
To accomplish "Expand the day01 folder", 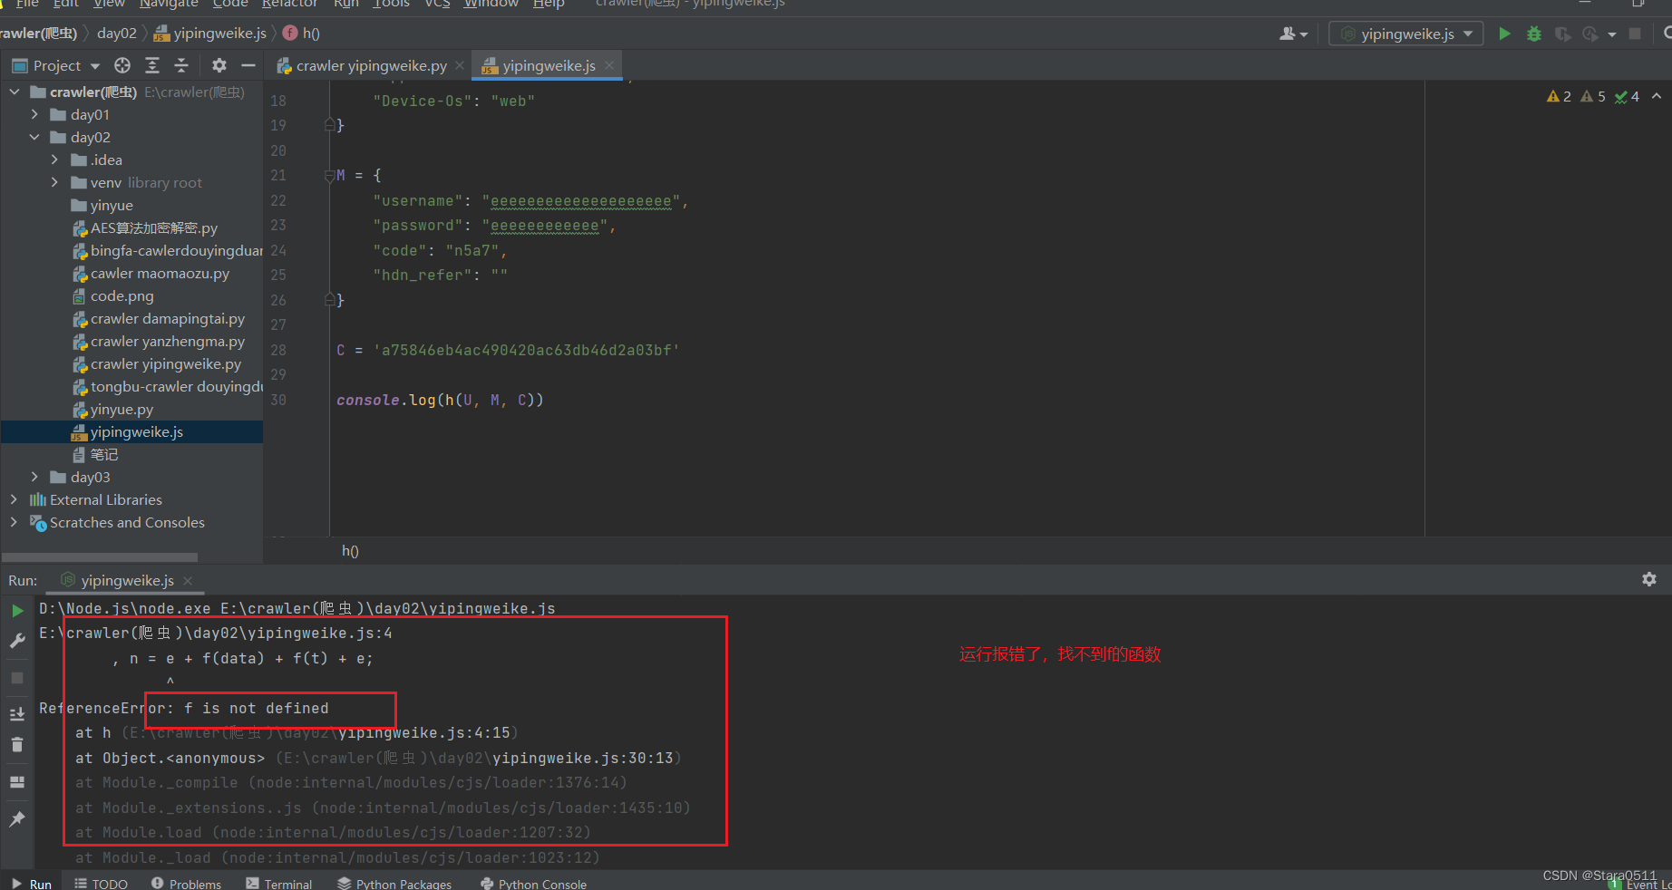I will click(x=34, y=114).
